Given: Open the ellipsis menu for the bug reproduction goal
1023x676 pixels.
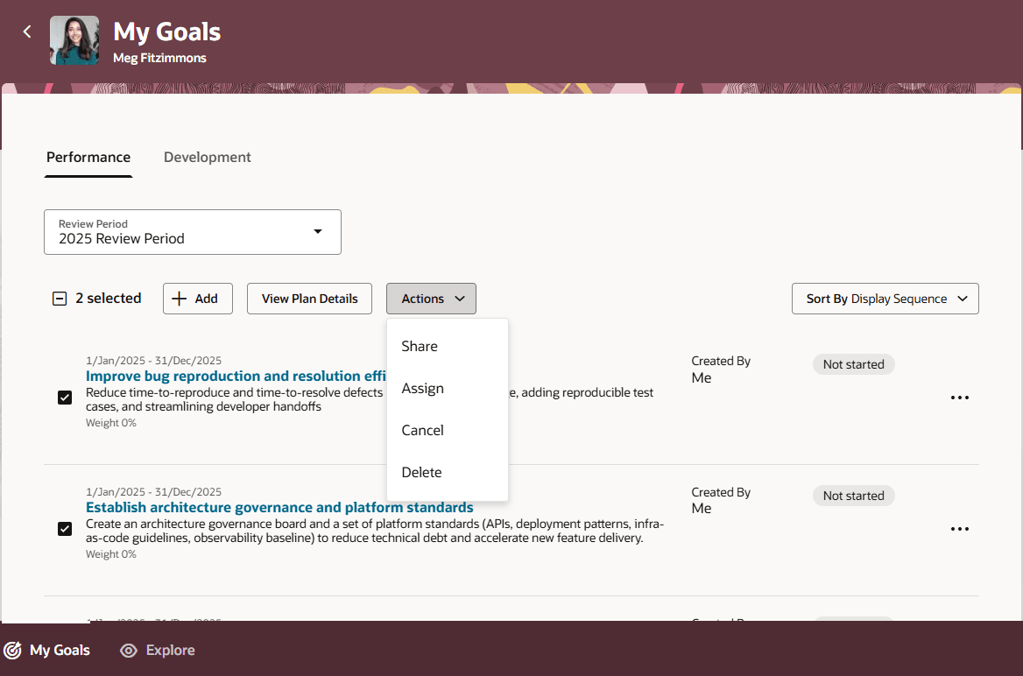Looking at the screenshot, I should tap(960, 397).
